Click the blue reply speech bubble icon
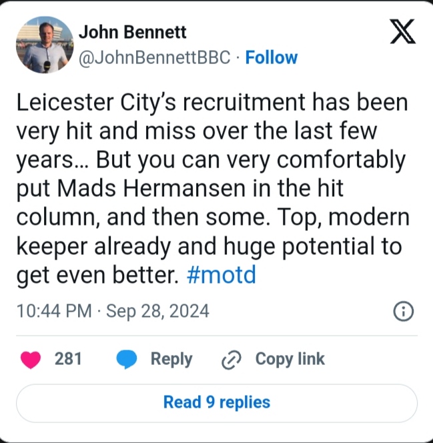 coord(127,360)
